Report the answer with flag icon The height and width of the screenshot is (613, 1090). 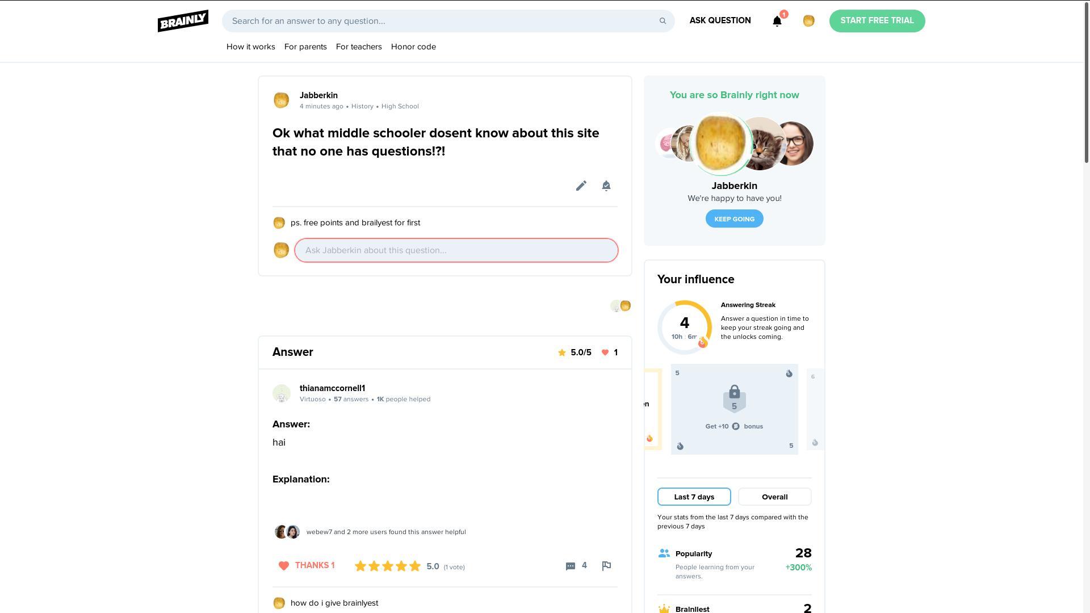pos(606,565)
